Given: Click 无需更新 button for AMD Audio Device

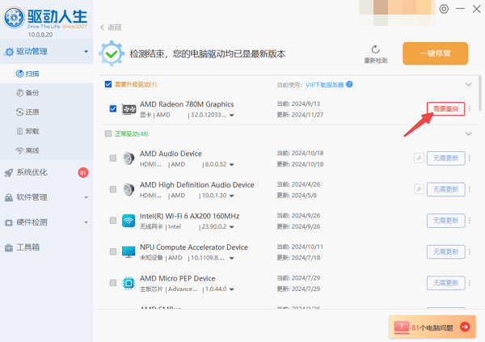Looking at the screenshot, I should pyautogui.click(x=445, y=158).
